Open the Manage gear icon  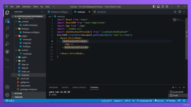pos(7,95)
